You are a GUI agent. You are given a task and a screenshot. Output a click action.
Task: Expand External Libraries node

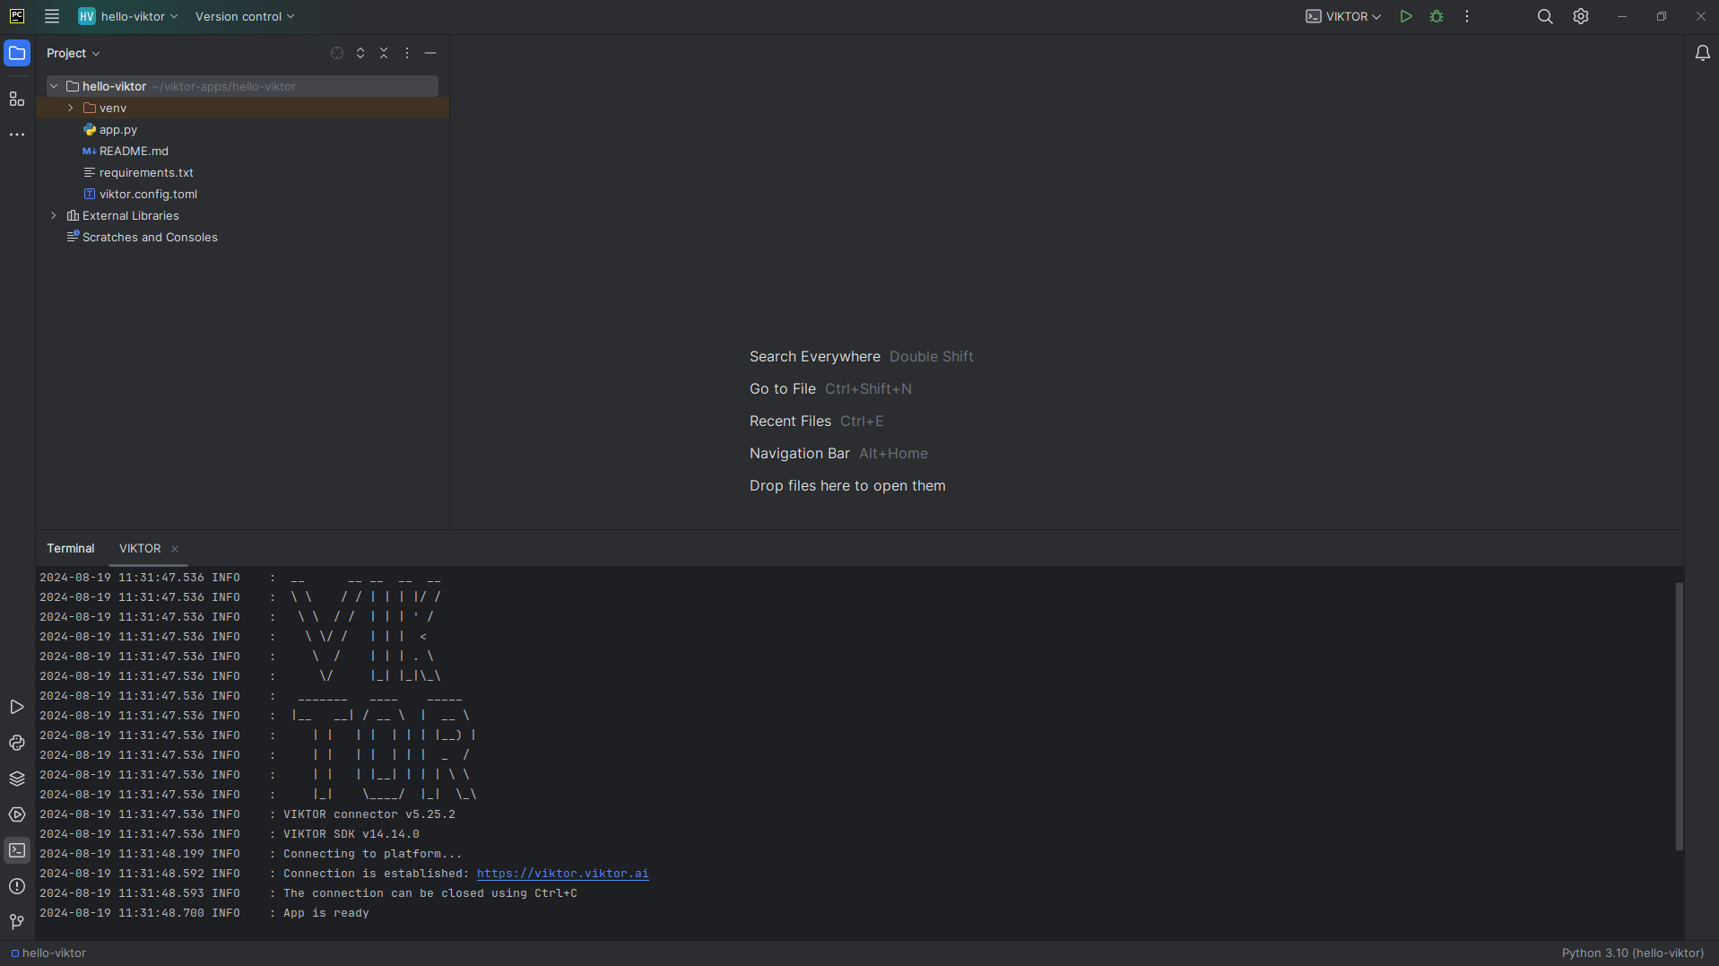click(54, 215)
